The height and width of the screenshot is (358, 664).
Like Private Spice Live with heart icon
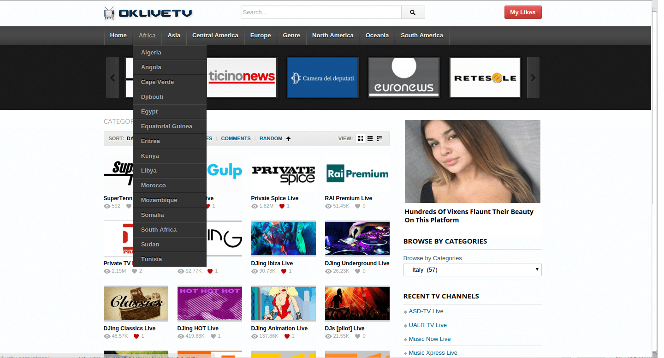pyautogui.click(x=282, y=206)
